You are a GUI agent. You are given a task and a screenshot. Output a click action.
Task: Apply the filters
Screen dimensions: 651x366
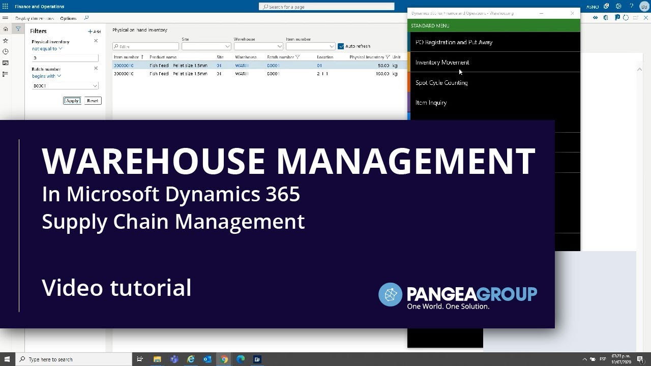(x=72, y=101)
